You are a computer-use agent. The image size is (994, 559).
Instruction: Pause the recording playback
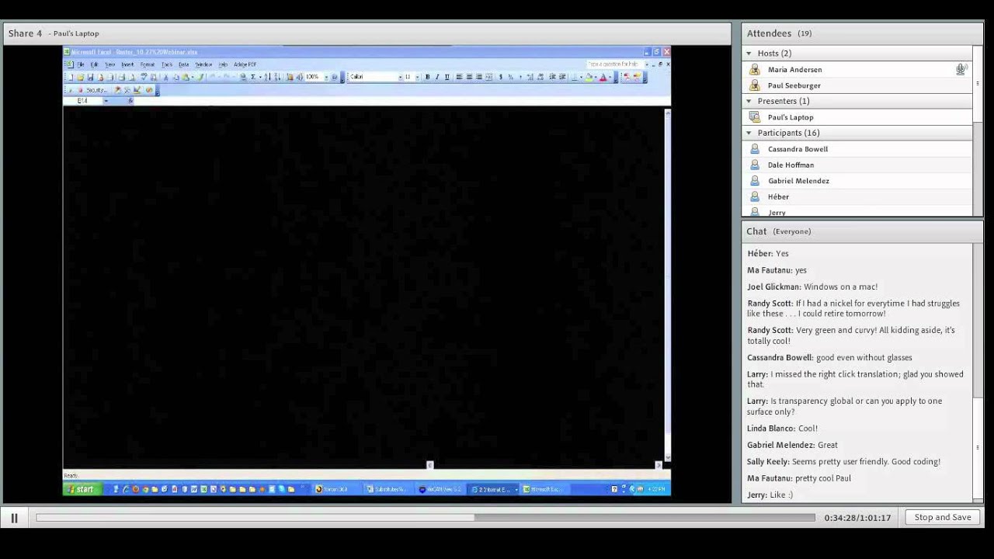[x=14, y=518]
